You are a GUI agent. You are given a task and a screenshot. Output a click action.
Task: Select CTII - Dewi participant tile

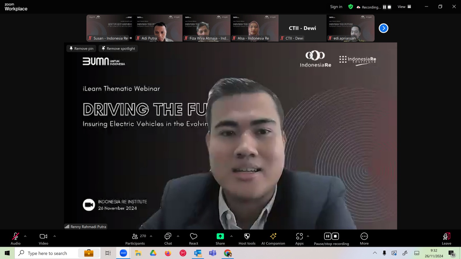pos(303,28)
